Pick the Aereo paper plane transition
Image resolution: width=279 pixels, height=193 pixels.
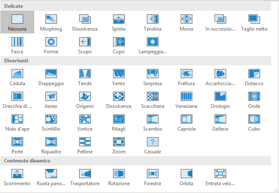(x=51, y=100)
